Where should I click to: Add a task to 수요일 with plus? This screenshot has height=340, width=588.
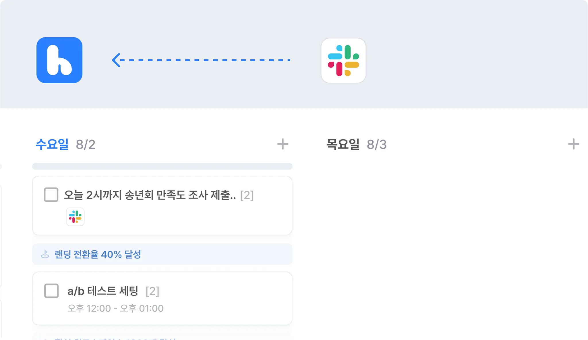283,144
